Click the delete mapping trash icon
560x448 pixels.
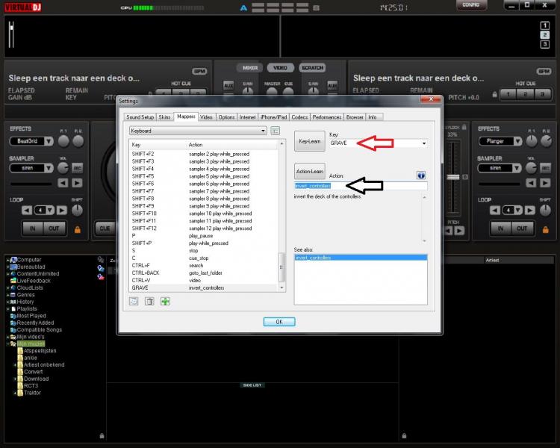(x=149, y=301)
